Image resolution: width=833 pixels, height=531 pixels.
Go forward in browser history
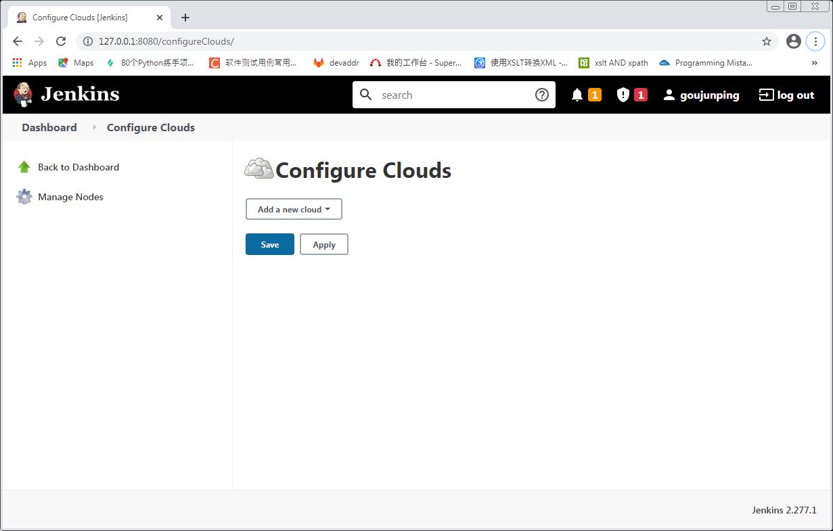click(x=39, y=41)
